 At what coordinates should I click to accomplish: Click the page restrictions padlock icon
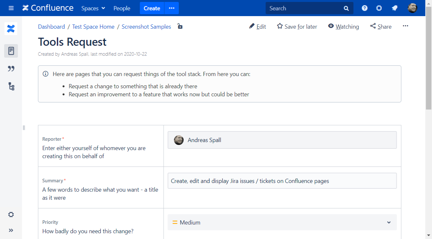pyautogui.click(x=180, y=26)
